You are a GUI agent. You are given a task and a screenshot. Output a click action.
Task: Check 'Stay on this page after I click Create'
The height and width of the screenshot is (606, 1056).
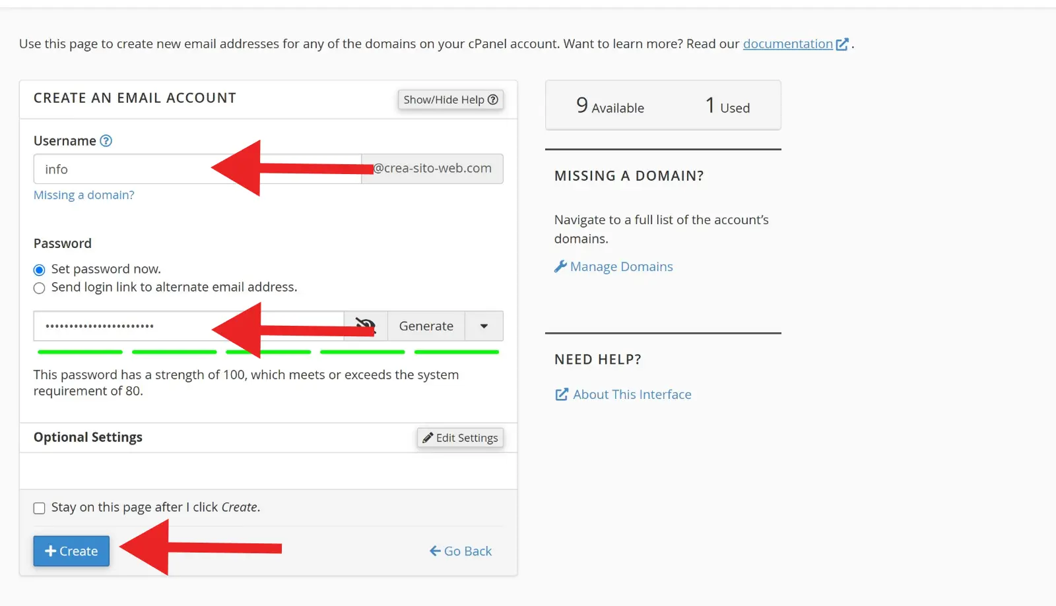pos(40,508)
